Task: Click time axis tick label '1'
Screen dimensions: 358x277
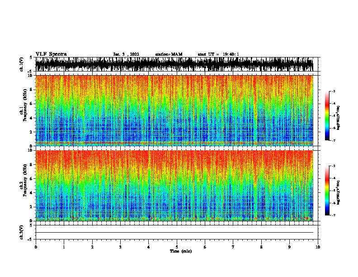Action: point(64,247)
